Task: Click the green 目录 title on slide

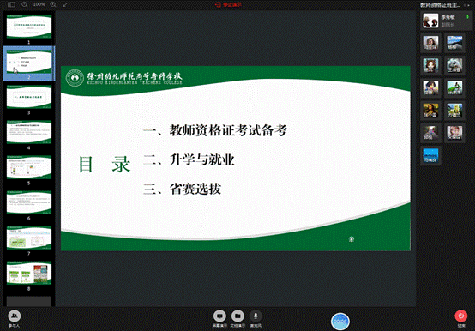Action: point(105,165)
